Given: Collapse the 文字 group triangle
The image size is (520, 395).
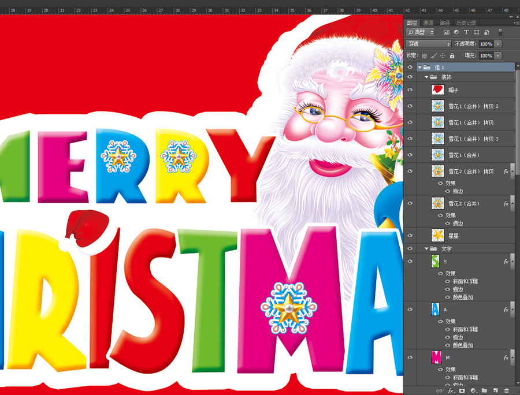Looking at the screenshot, I should point(426,248).
